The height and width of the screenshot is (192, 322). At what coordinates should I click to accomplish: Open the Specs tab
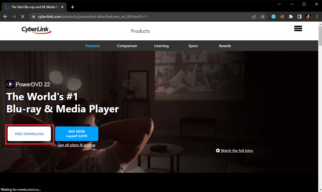tap(193, 46)
